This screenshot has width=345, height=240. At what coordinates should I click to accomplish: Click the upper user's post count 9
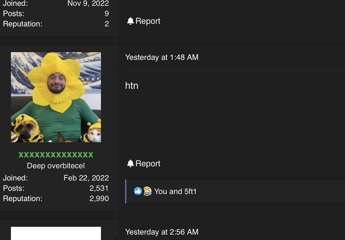107,14
